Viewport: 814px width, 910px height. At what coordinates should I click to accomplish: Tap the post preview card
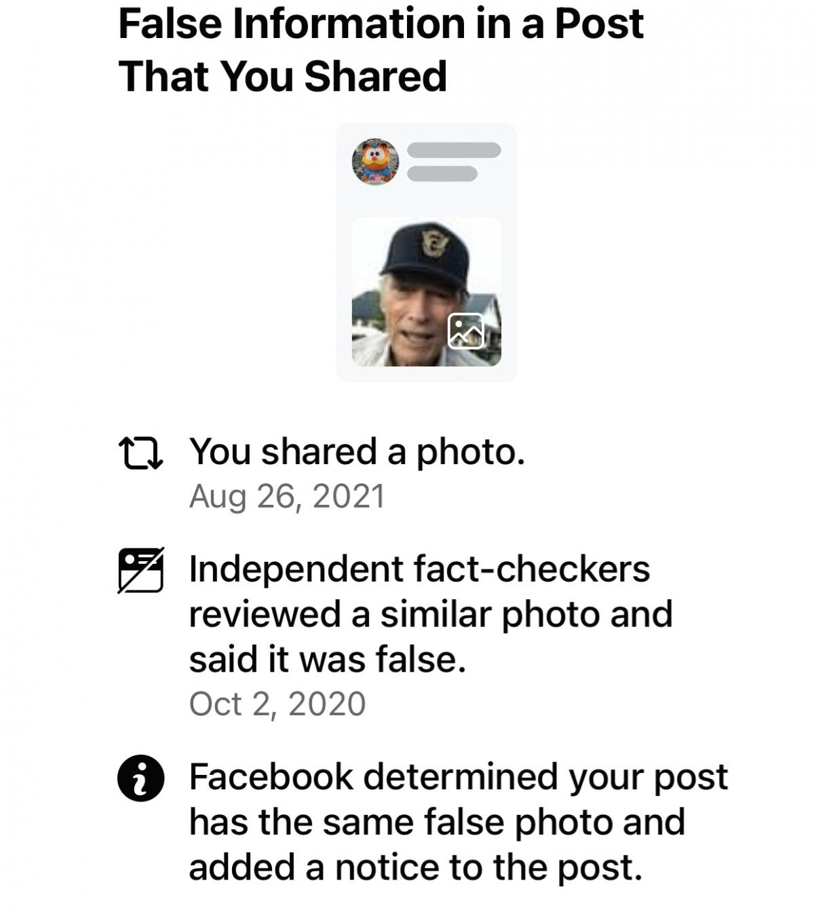point(426,252)
